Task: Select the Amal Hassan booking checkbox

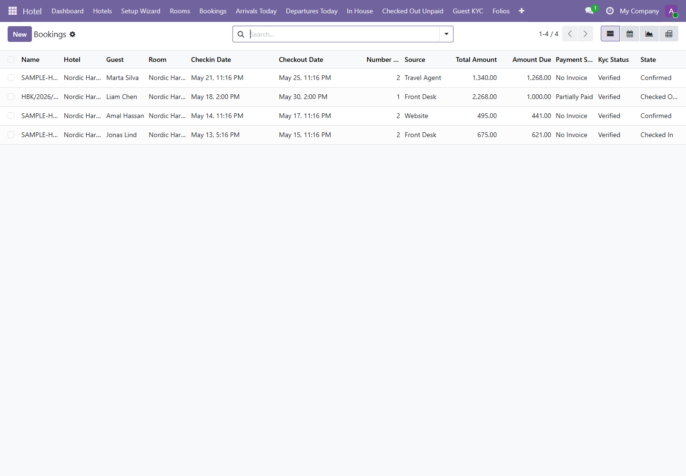Action: [x=11, y=116]
